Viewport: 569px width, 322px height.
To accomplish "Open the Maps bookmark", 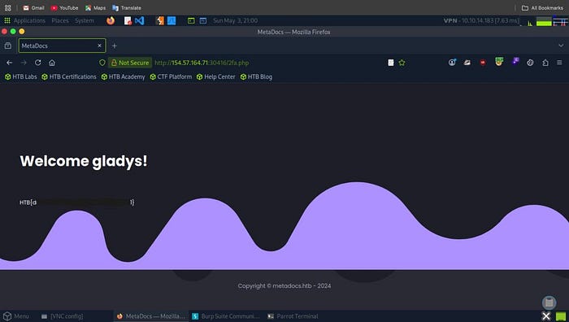I will (x=95, y=7).
